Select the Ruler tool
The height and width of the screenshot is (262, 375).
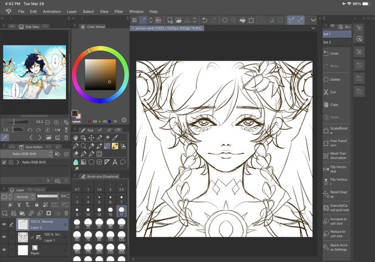(107, 162)
